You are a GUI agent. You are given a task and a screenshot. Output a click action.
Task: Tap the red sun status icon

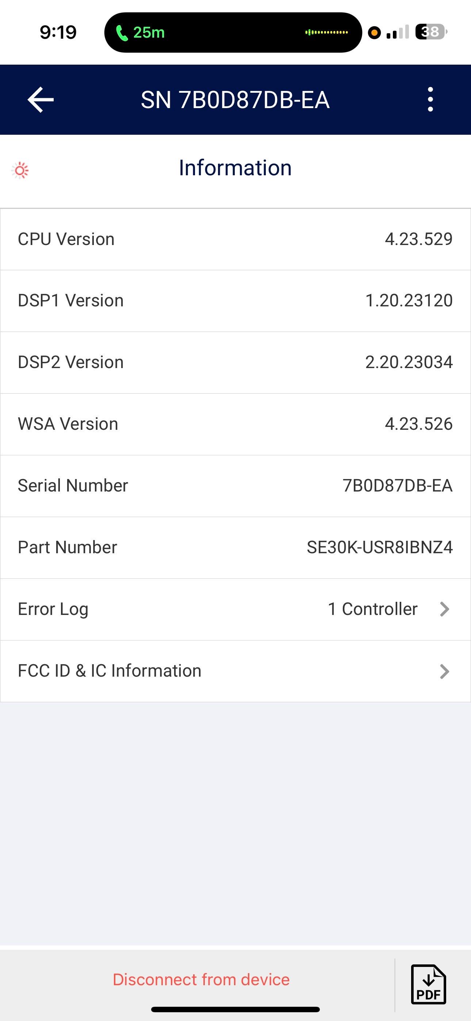click(x=20, y=171)
